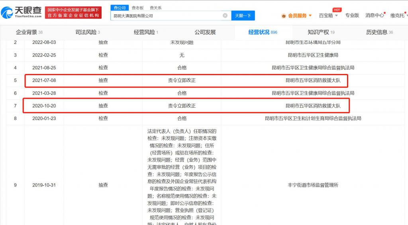
Task: Click 合格 result in the 2021-08-25 row
Action: [182, 68]
